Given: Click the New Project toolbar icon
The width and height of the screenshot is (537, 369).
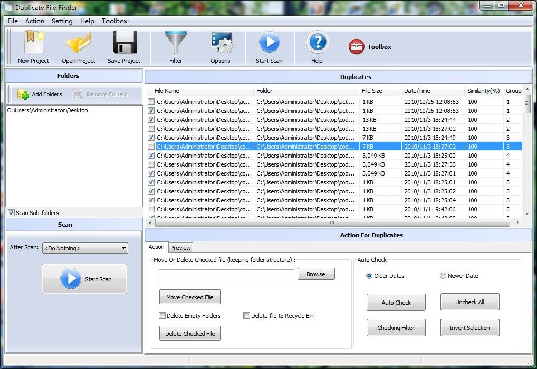Looking at the screenshot, I should [x=34, y=42].
